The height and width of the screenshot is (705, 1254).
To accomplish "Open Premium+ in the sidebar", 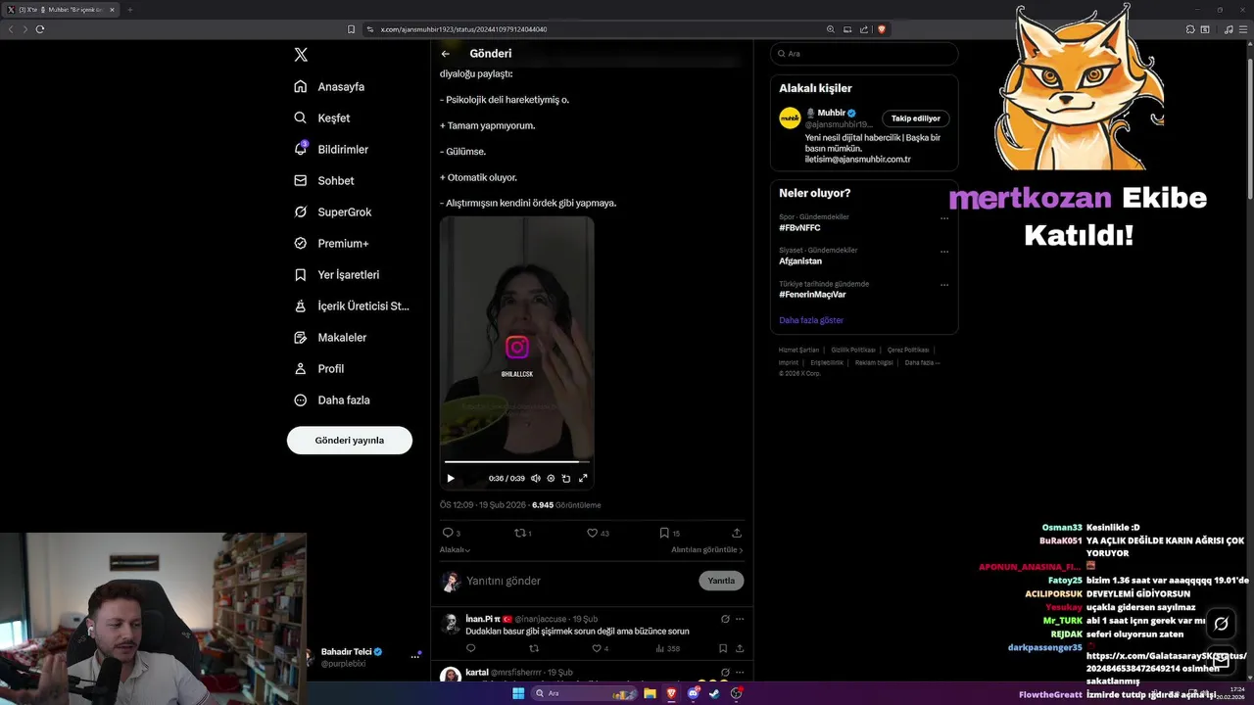I will point(331,243).
